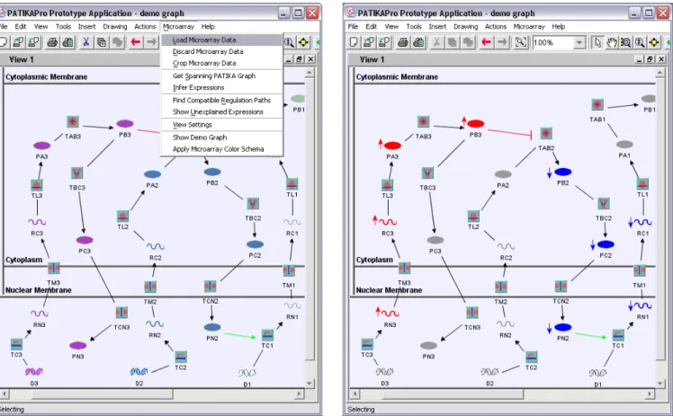Click Print icon in right window toolbar
The width and height of the screenshot is (673, 416).
pyautogui.click(x=402, y=42)
